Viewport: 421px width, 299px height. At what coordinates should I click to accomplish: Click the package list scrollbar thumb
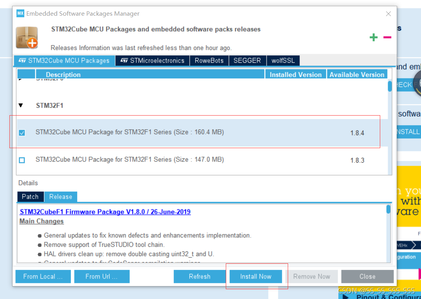390,87
